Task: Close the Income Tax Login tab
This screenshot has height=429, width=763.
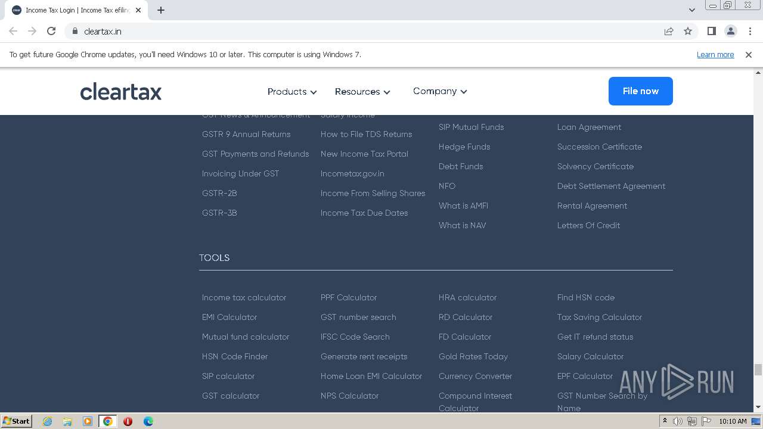Action: click(138, 10)
